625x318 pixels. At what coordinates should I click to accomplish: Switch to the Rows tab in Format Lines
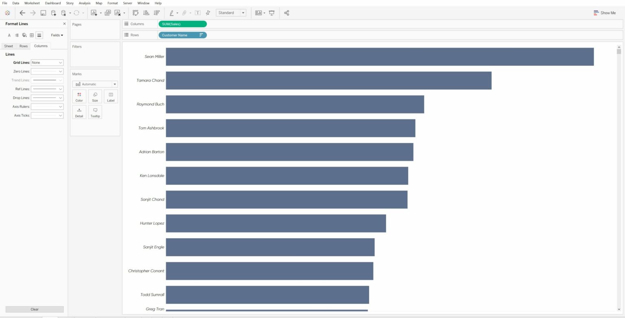point(24,46)
